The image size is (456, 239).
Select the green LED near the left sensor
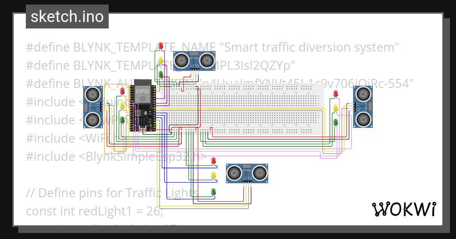pos(122,119)
